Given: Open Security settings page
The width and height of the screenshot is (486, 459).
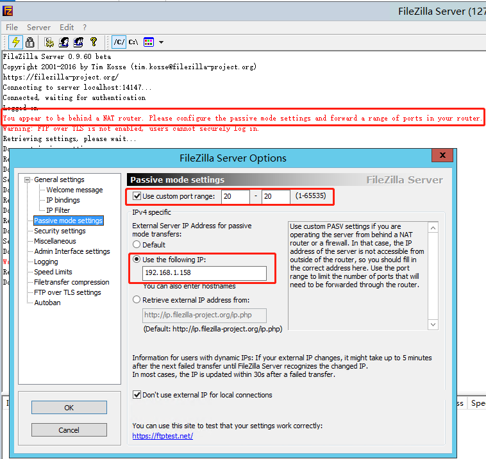Looking at the screenshot, I should (60, 231).
